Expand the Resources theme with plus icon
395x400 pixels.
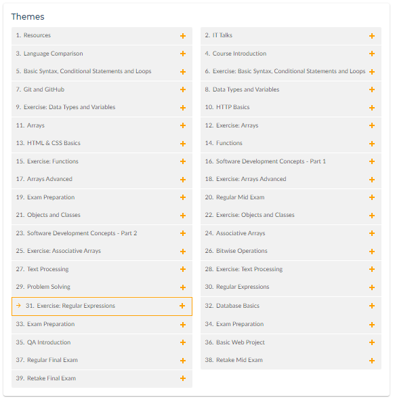point(182,36)
